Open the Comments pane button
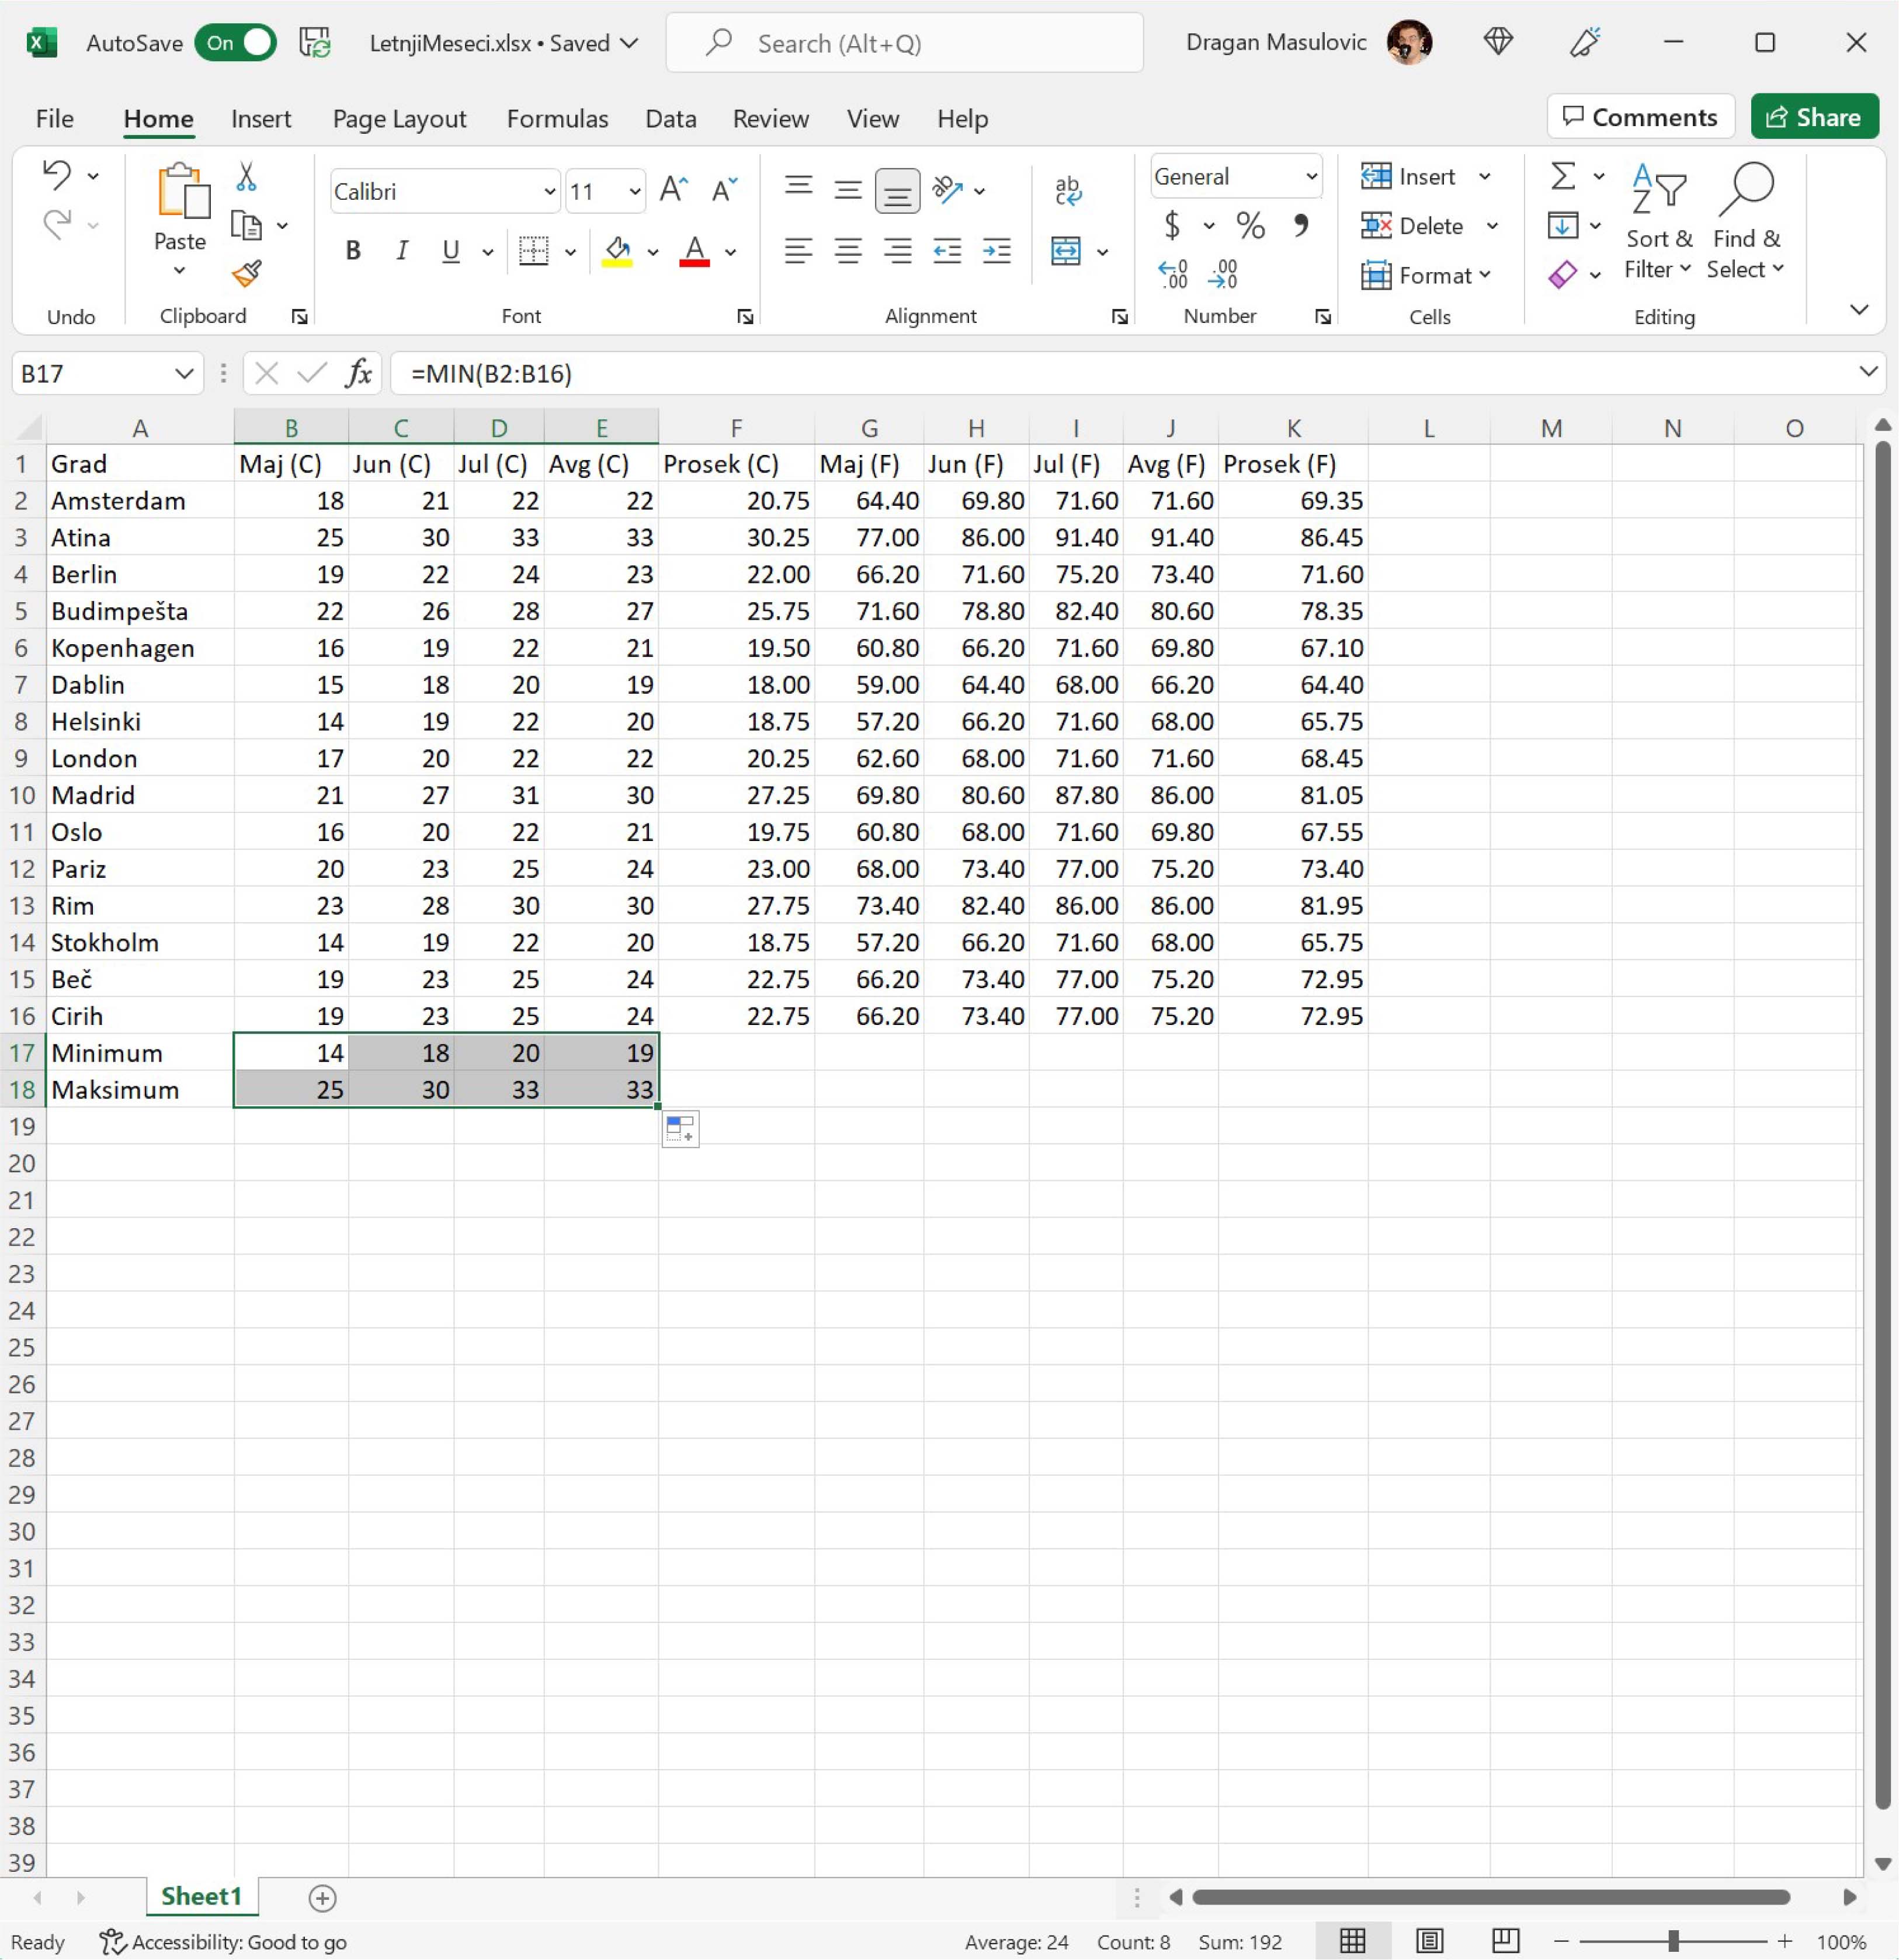This screenshot has height=1960, width=1899. (x=1640, y=117)
